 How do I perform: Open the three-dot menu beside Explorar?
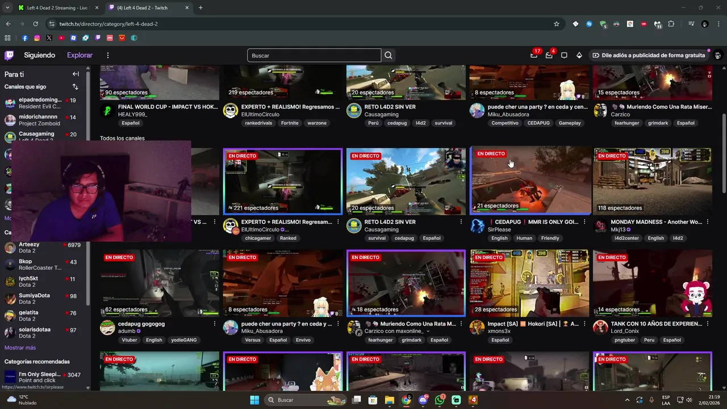point(107,55)
